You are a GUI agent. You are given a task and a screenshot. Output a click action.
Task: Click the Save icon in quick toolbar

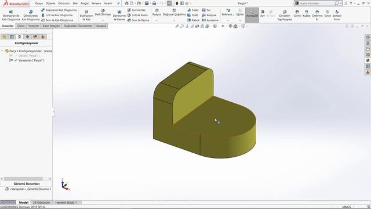147,3
